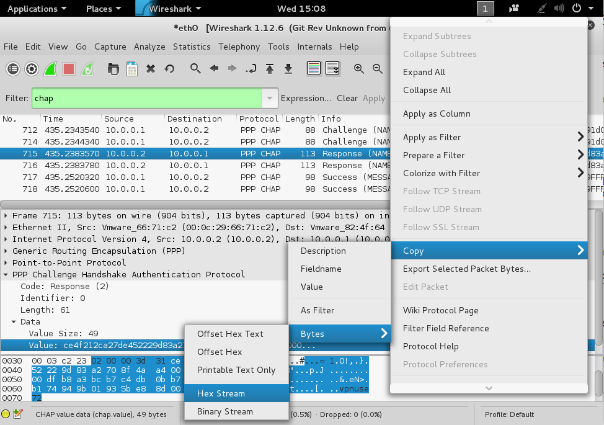Copy field Value from Copy submenu

point(340,287)
